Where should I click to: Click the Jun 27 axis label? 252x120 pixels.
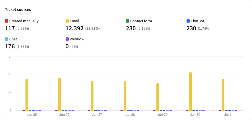click(97, 115)
